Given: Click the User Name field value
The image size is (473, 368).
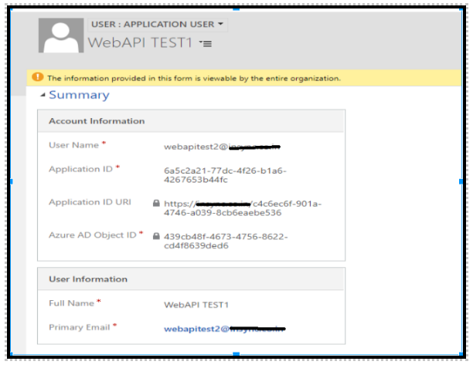Looking at the screenshot, I should coord(222,147).
